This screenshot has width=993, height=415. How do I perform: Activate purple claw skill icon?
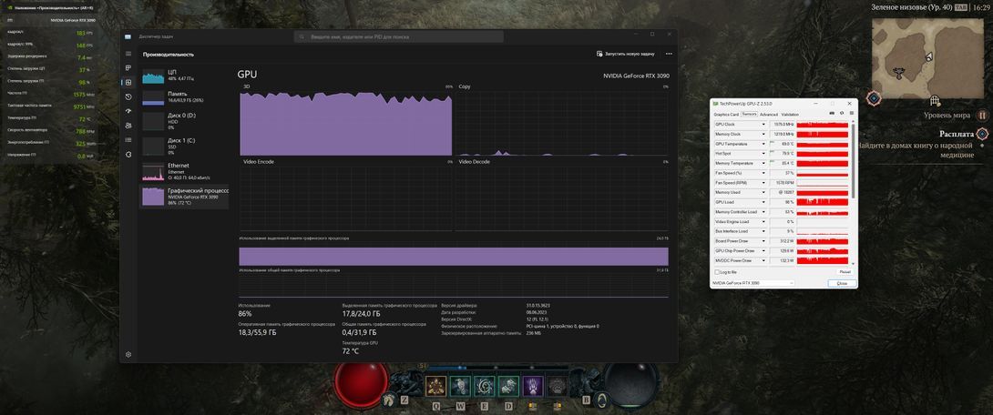[x=533, y=386]
